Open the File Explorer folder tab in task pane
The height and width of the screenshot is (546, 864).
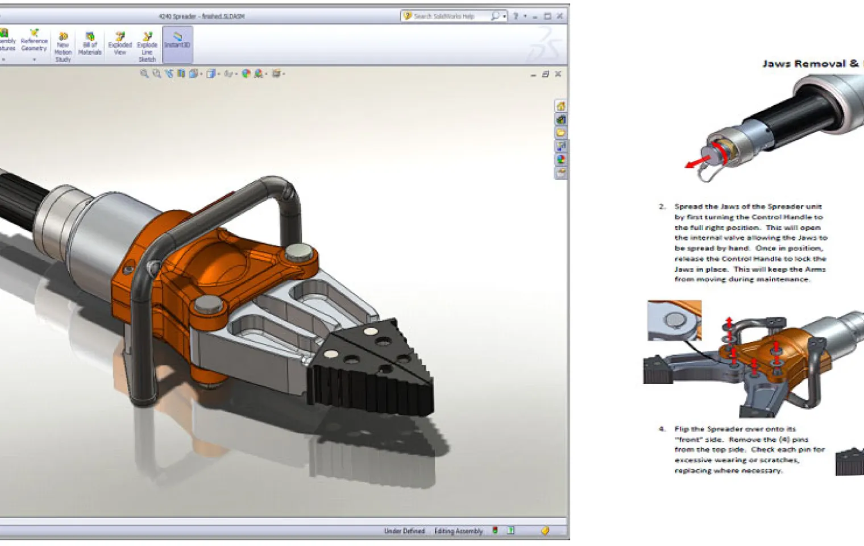click(x=560, y=133)
